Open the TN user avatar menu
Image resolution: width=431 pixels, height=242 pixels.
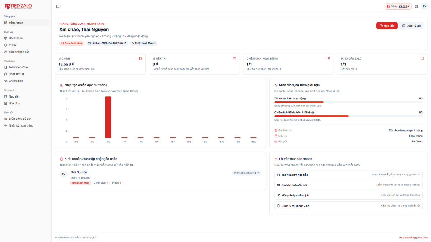(425, 6)
